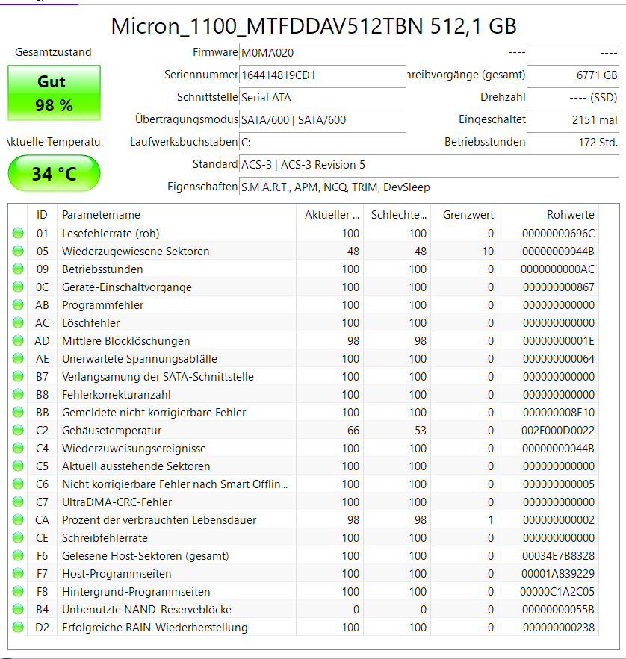The height and width of the screenshot is (659, 626).
Task: Click status dot of UltraDMA-CRC-Fehler row
Action: 18,502
